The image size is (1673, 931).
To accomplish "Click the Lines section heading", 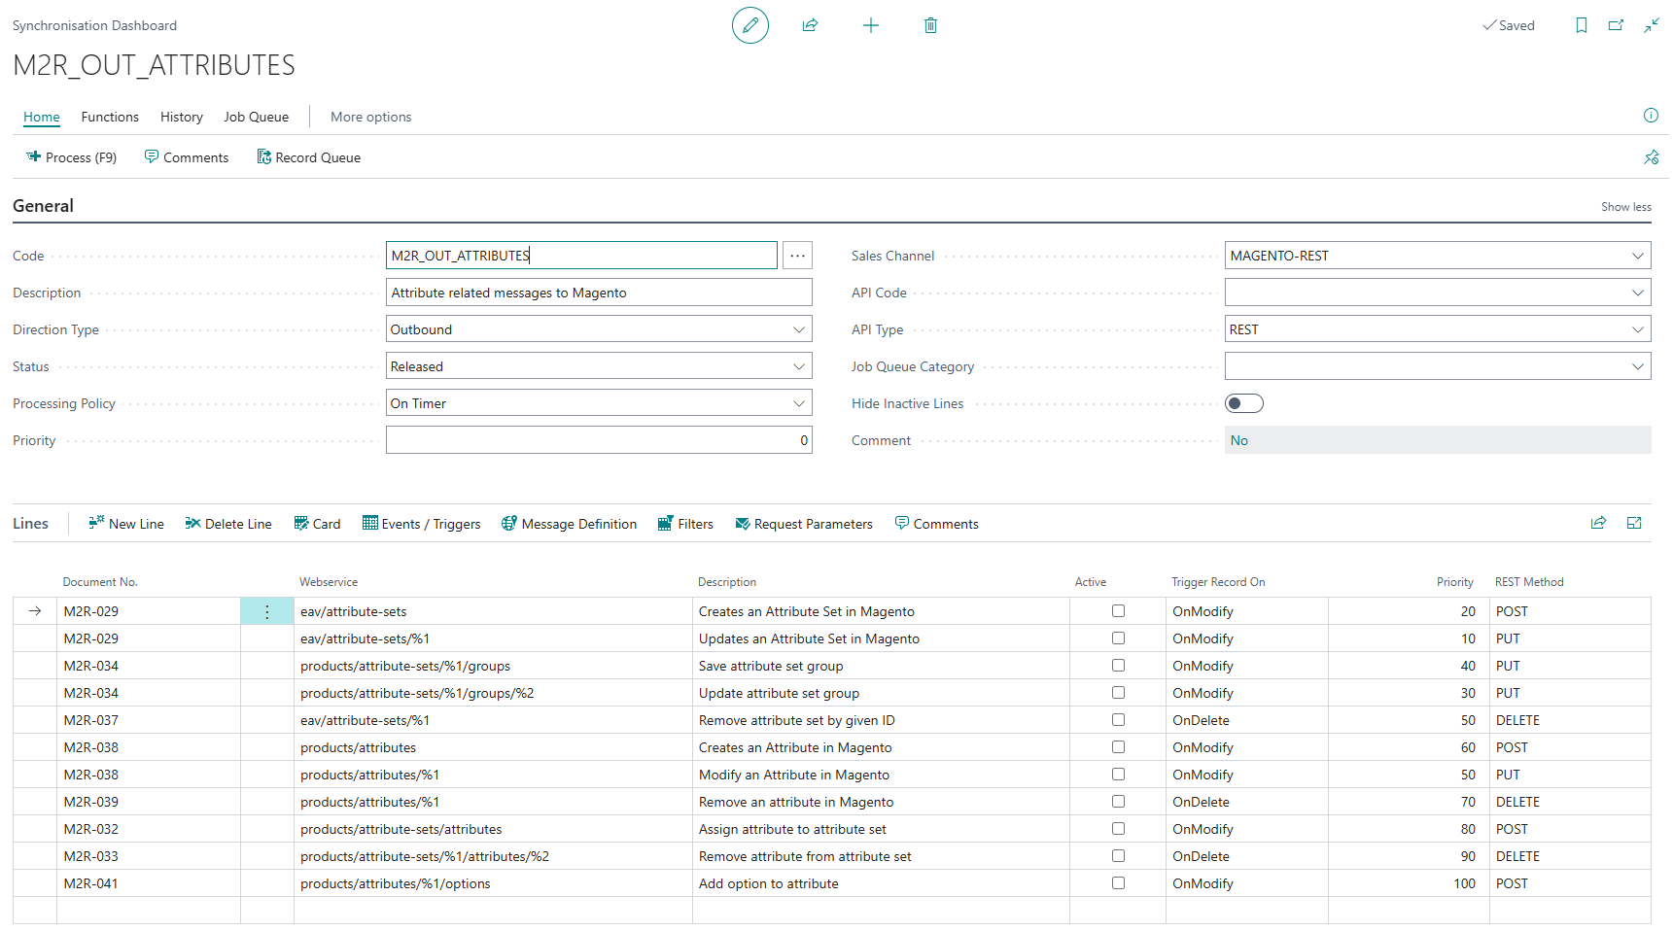I will [x=30, y=523].
